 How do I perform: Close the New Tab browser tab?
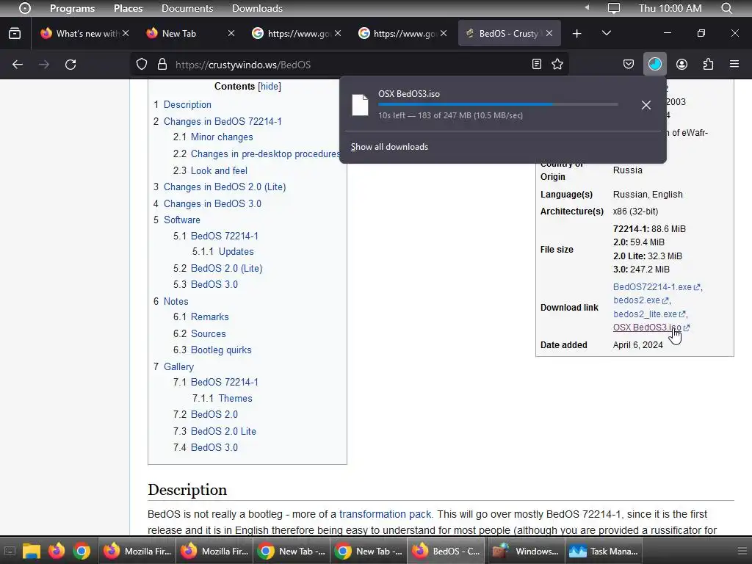pos(231,33)
